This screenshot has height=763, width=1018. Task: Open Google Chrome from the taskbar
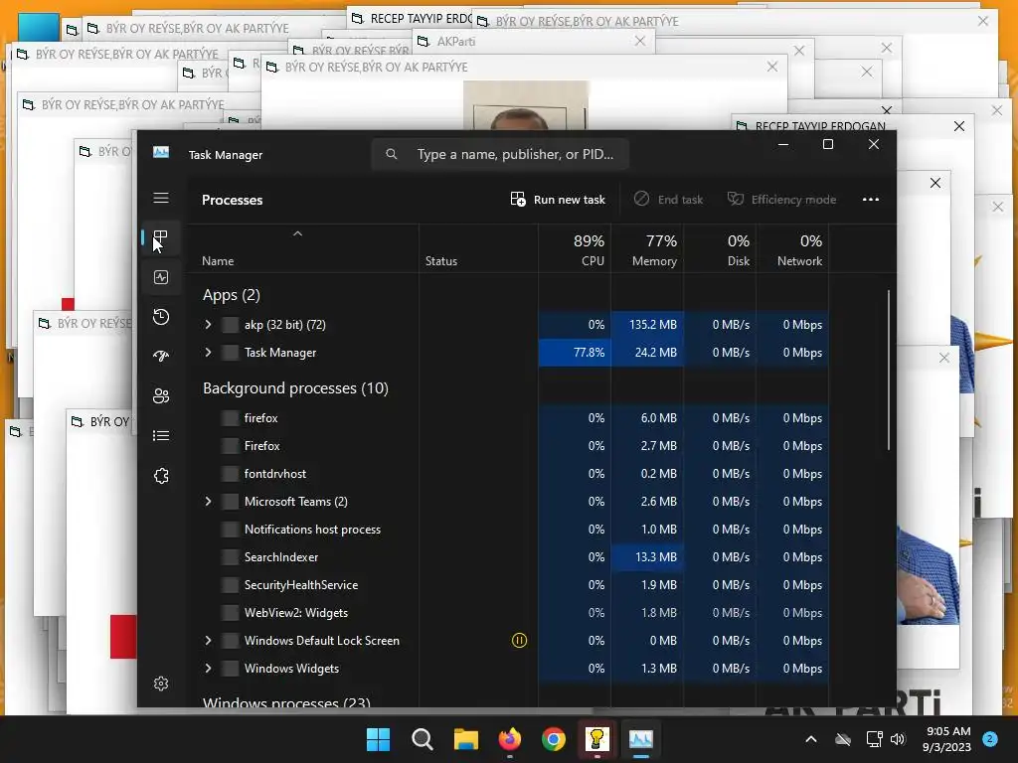[553, 739]
